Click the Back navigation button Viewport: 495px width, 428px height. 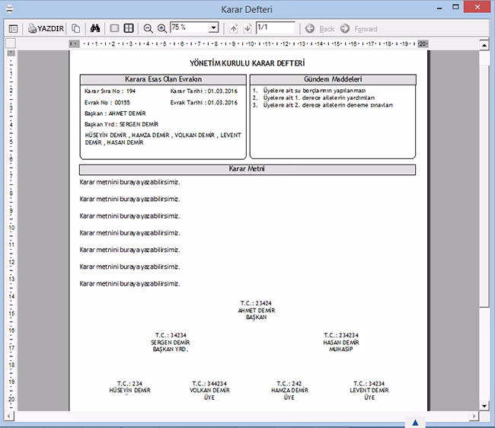[x=320, y=29]
